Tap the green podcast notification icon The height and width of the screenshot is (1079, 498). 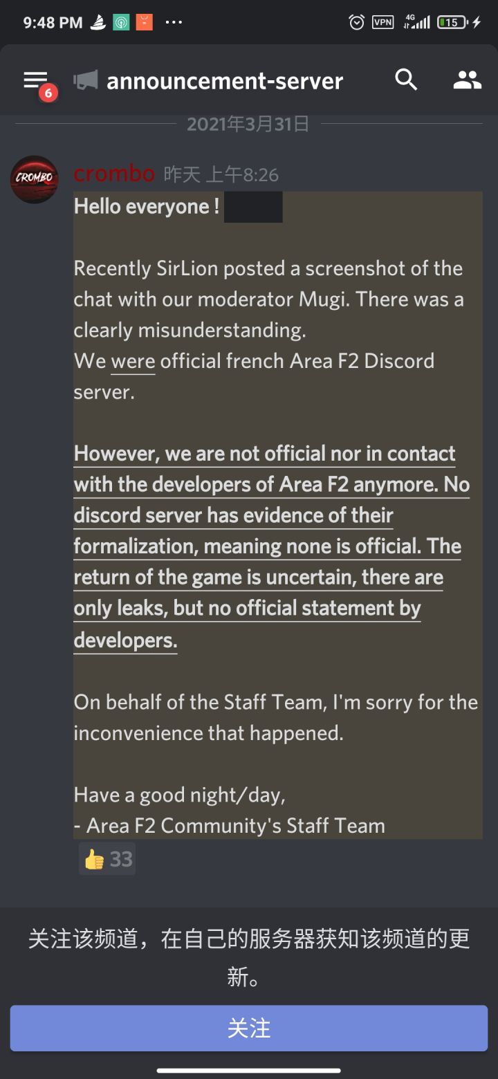pyautogui.click(x=121, y=22)
